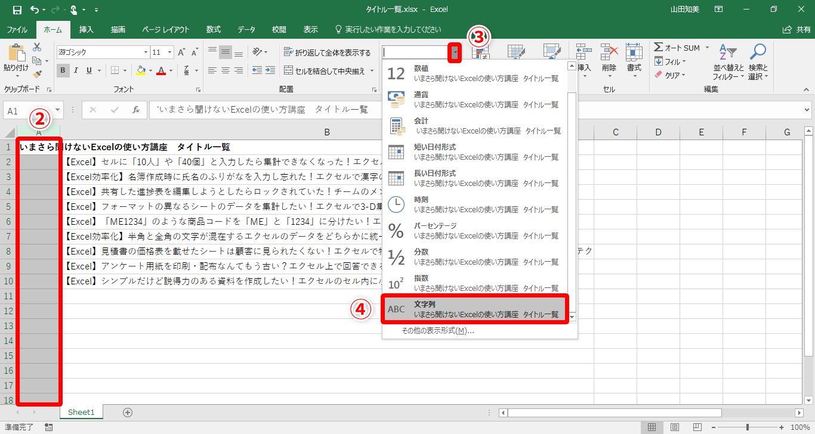Activate the Format Painter brush
815x434 pixels.
[x=37, y=75]
